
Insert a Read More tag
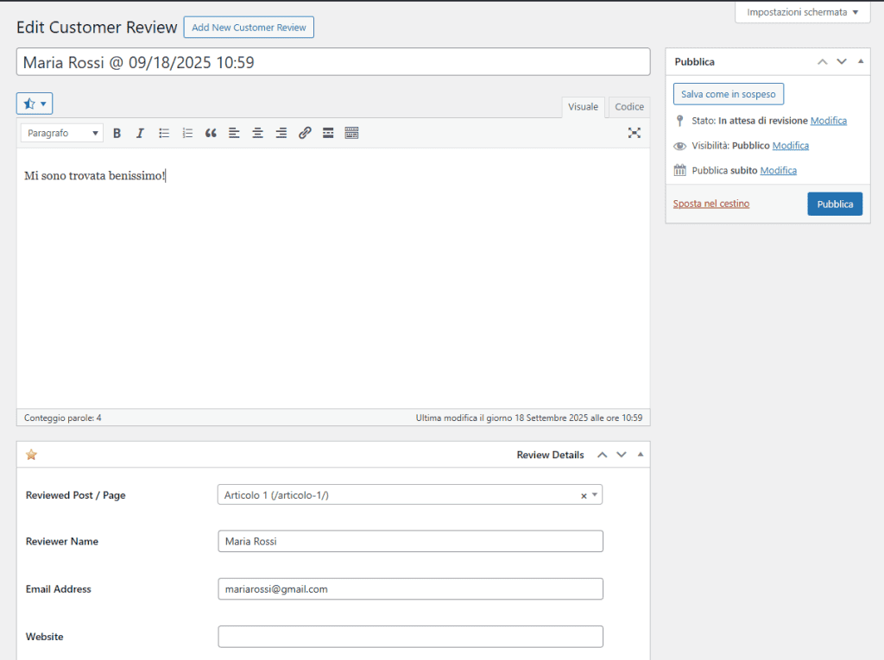(x=328, y=133)
